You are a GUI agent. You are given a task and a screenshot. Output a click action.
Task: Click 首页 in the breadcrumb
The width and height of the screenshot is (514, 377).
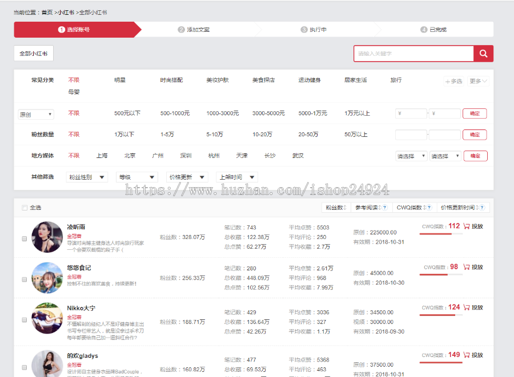(x=47, y=13)
